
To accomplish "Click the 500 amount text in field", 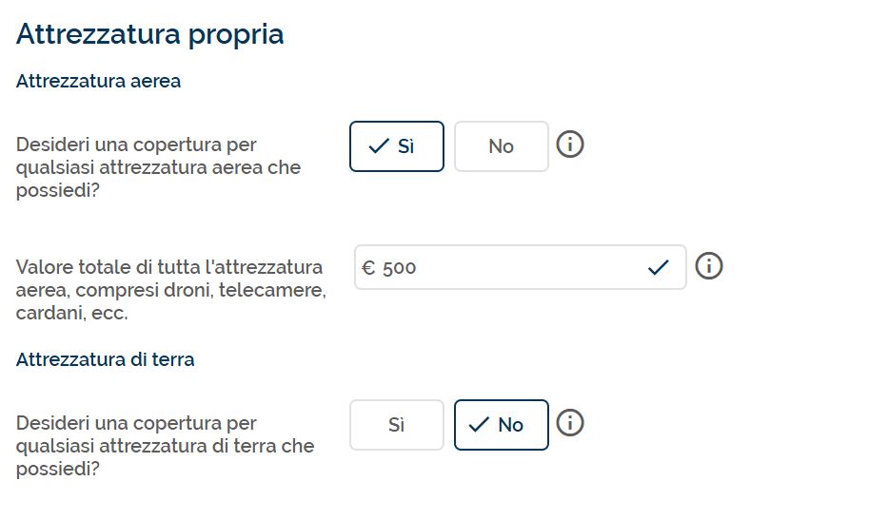I will pyautogui.click(x=399, y=268).
